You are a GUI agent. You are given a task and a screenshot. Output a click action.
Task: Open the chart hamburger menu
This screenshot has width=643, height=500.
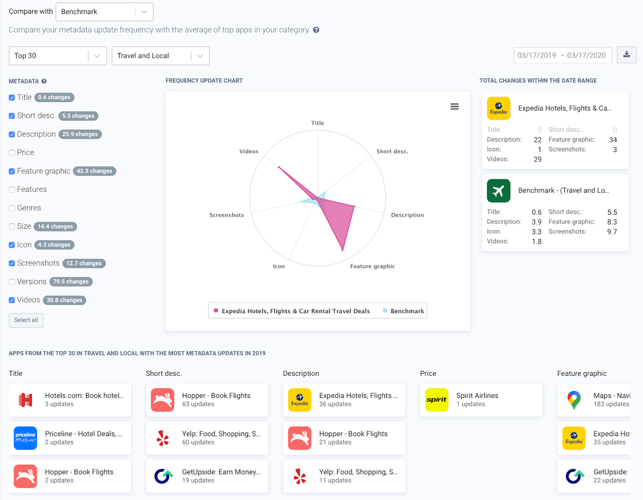[x=455, y=106]
